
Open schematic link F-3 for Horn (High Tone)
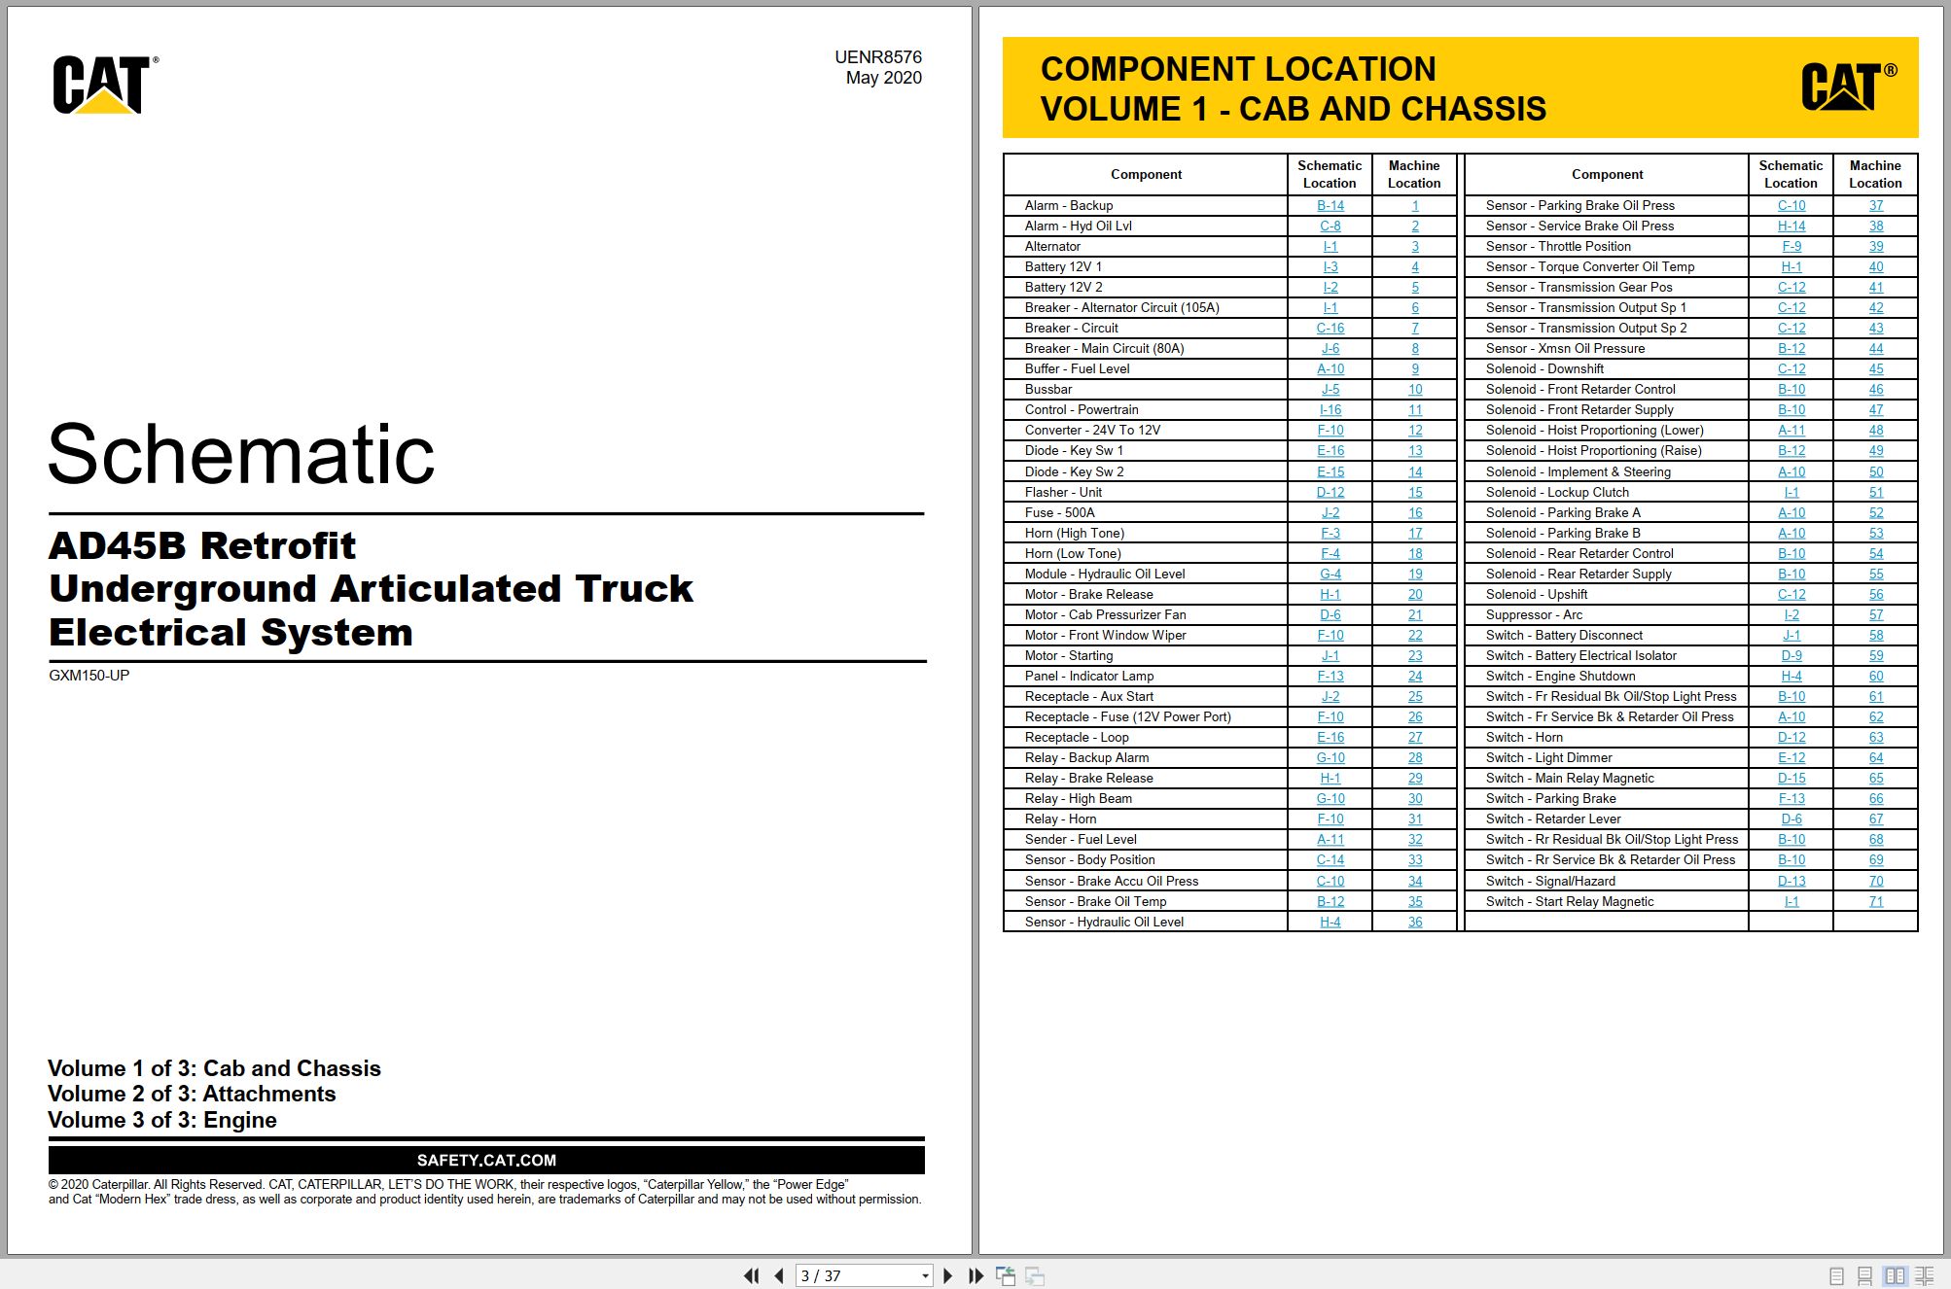coord(1330,533)
